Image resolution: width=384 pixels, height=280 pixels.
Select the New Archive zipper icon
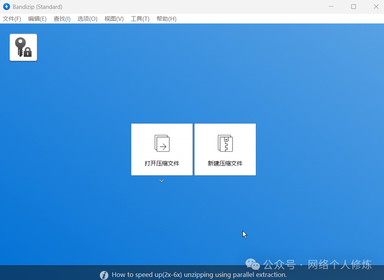pyautogui.click(x=225, y=143)
